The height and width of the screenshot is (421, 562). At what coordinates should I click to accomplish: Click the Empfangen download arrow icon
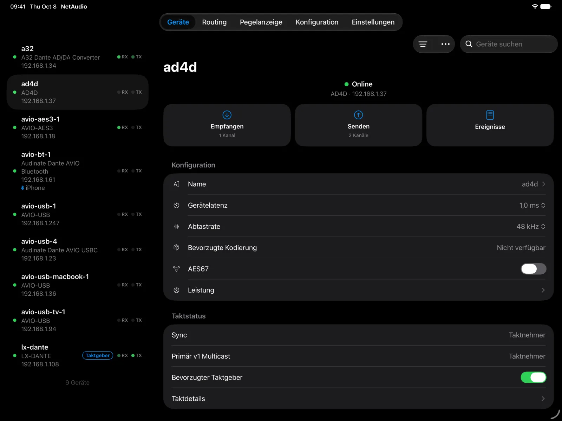(x=227, y=115)
